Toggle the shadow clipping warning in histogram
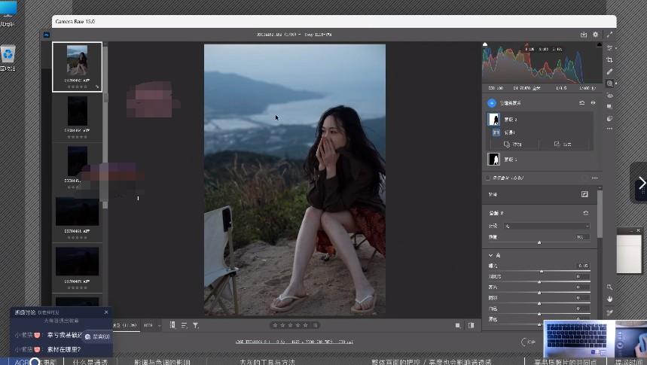This screenshot has height=365, width=647. [485, 45]
